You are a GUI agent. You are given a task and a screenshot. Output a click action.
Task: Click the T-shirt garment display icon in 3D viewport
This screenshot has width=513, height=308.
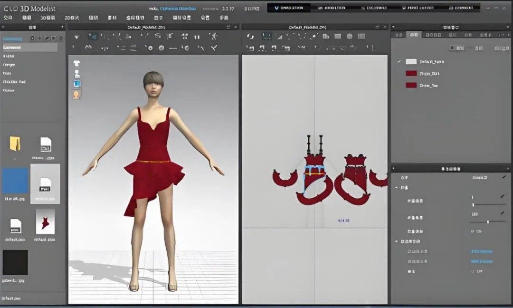point(76,63)
